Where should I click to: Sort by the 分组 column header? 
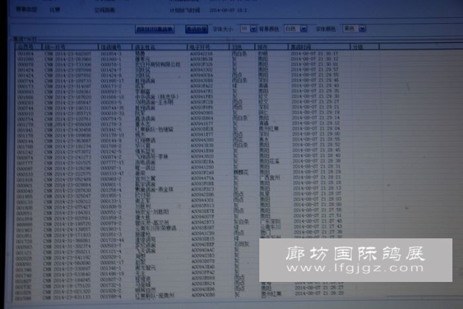(x=364, y=47)
